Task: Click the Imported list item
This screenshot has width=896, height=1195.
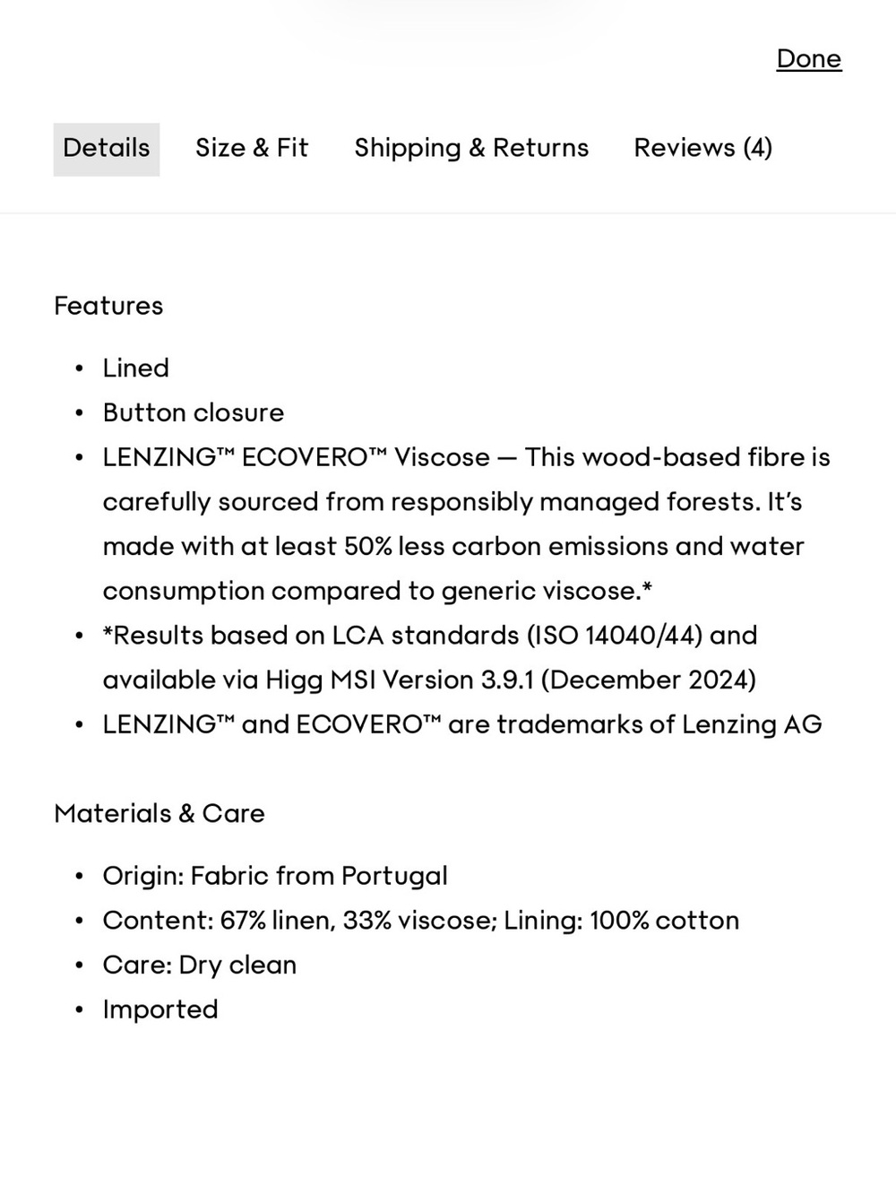Action: coord(160,1009)
